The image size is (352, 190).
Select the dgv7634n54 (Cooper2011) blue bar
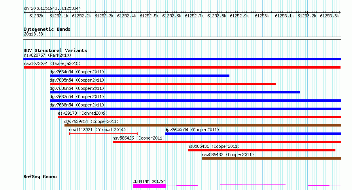pyautogui.click(x=139, y=76)
